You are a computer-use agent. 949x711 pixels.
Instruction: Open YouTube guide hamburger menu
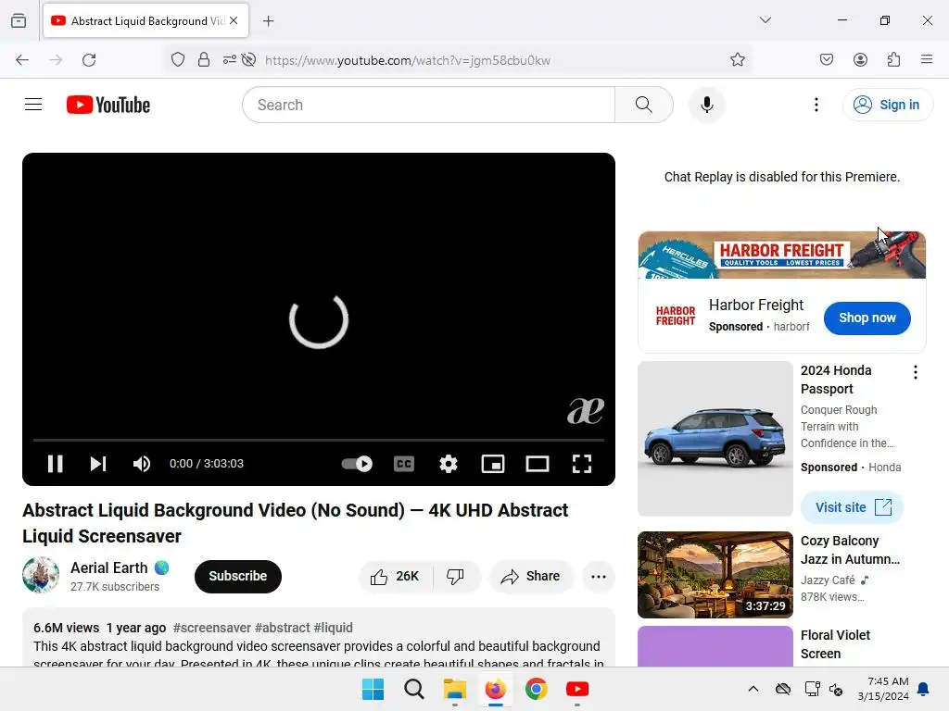(x=33, y=105)
